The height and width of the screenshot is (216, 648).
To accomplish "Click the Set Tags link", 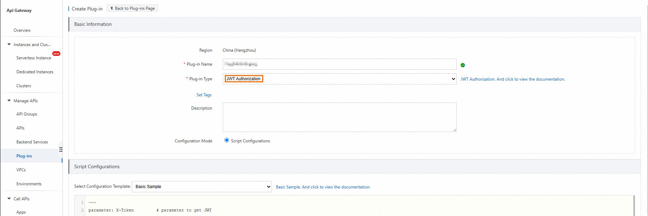I will (x=204, y=95).
